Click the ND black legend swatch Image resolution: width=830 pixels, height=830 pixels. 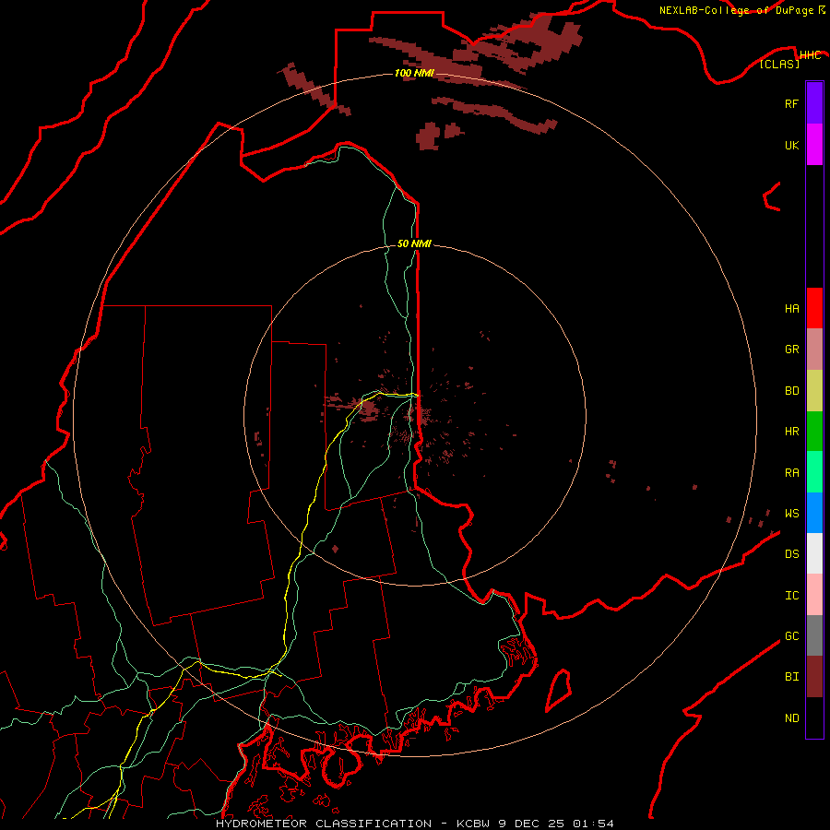tap(814, 717)
